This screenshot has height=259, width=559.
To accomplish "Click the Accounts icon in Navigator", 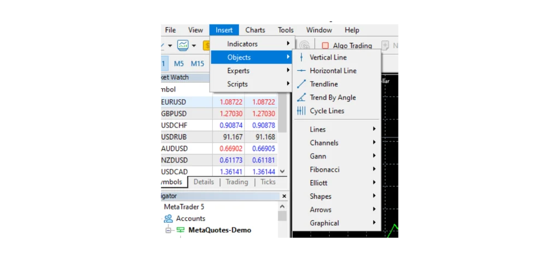I will coord(168,219).
